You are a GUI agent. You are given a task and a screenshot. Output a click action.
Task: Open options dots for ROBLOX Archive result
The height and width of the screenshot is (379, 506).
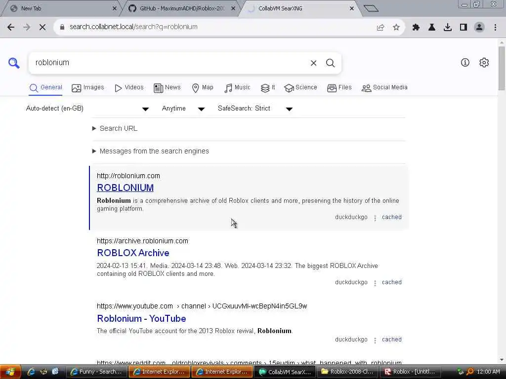(x=375, y=283)
